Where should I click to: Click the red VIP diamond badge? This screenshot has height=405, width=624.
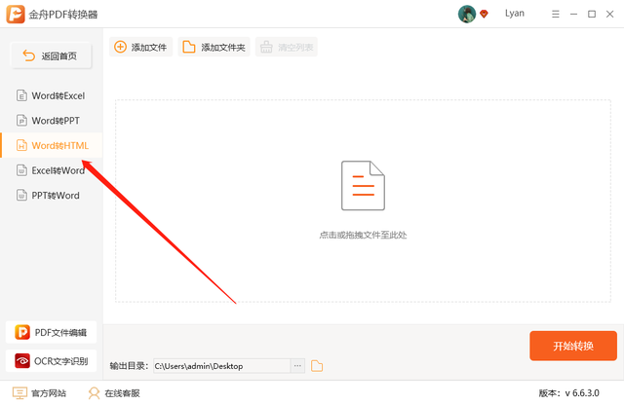484,15
